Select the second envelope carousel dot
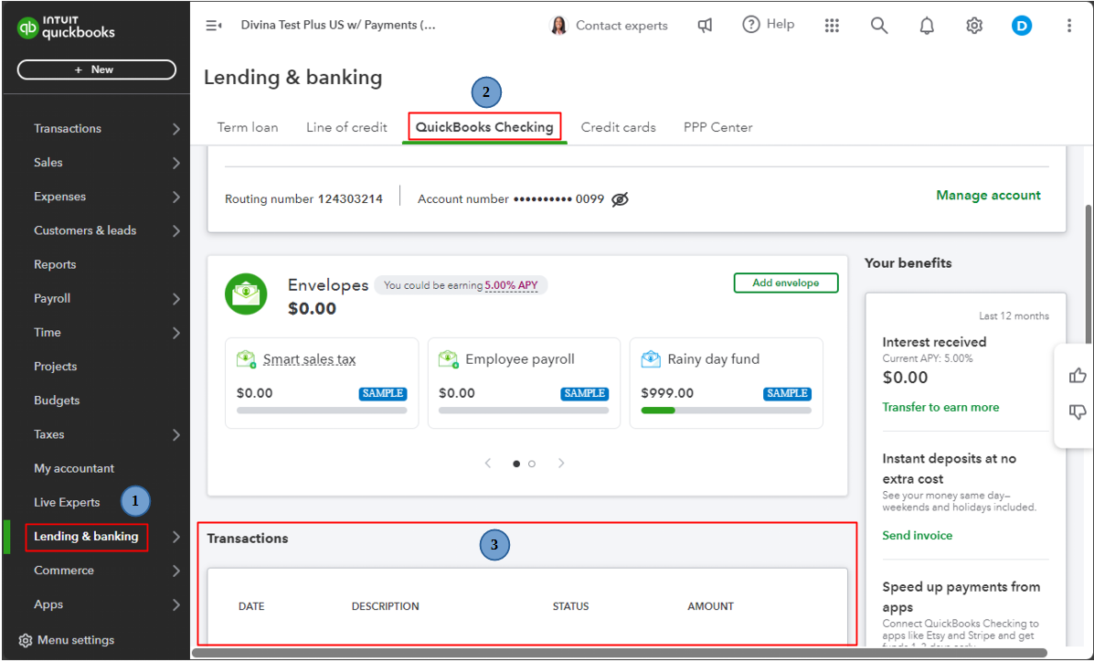Image resolution: width=1094 pixels, height=662 pixels. [532, 464]
